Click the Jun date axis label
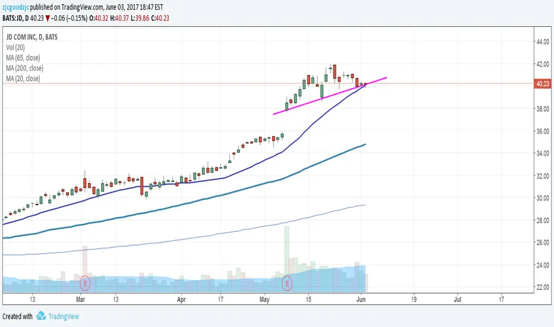 pyautogui.click(x=361, y=300)
